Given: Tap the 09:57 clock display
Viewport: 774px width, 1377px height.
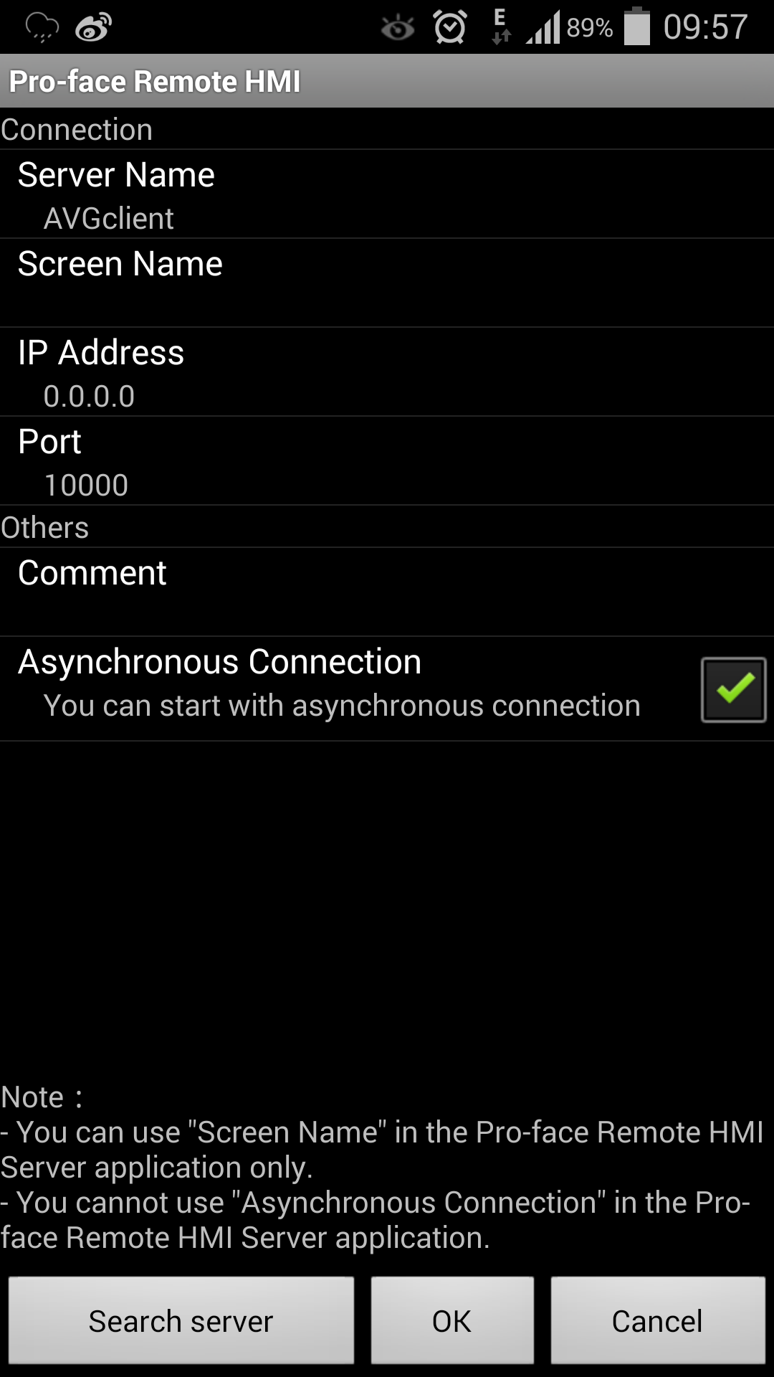Looking at the screenshot, I should [x=705, y=27].
